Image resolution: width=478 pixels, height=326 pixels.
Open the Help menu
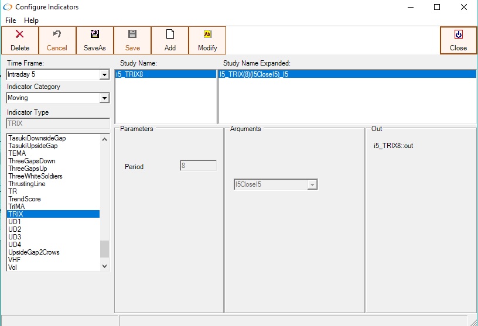pos(31,20)
